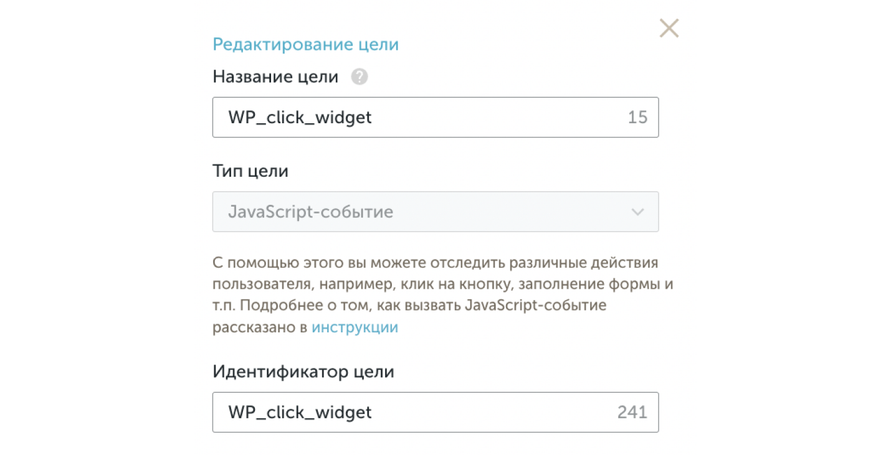The width and height of the screenshot is (891, 455).
Task: Expand the goal type chevron arrow
Action: [x=637, y=212]
